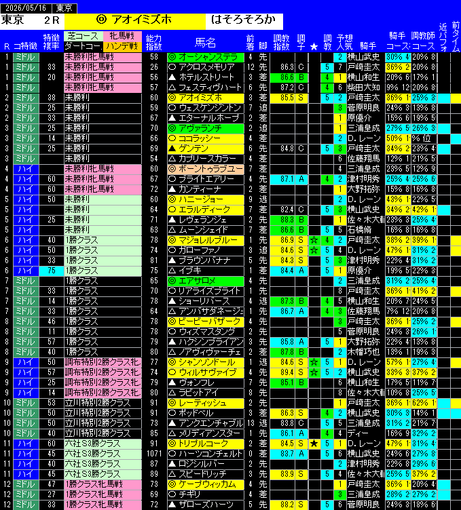
Task: Click the 芝コース legend cell
Action: pyautogui.click(x=84, y=36)
